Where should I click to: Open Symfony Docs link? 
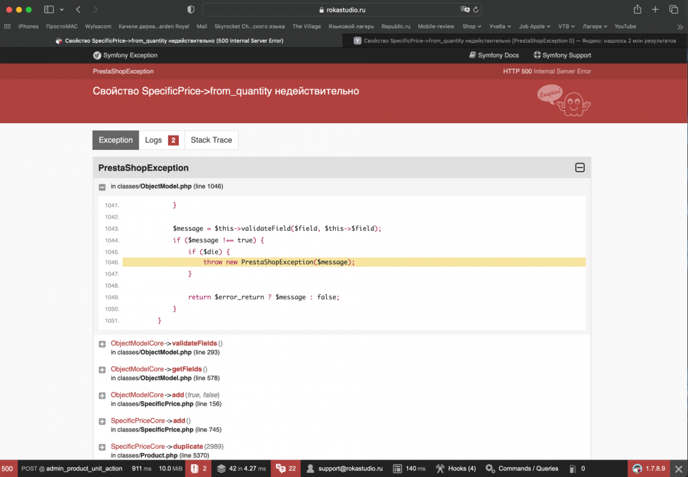tap(493, 55)
